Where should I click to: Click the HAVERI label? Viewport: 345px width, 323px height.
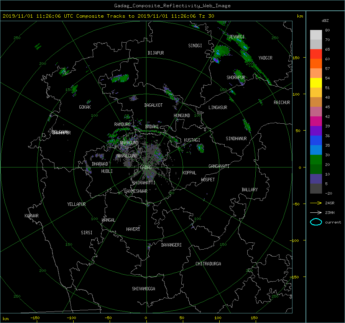133,229
